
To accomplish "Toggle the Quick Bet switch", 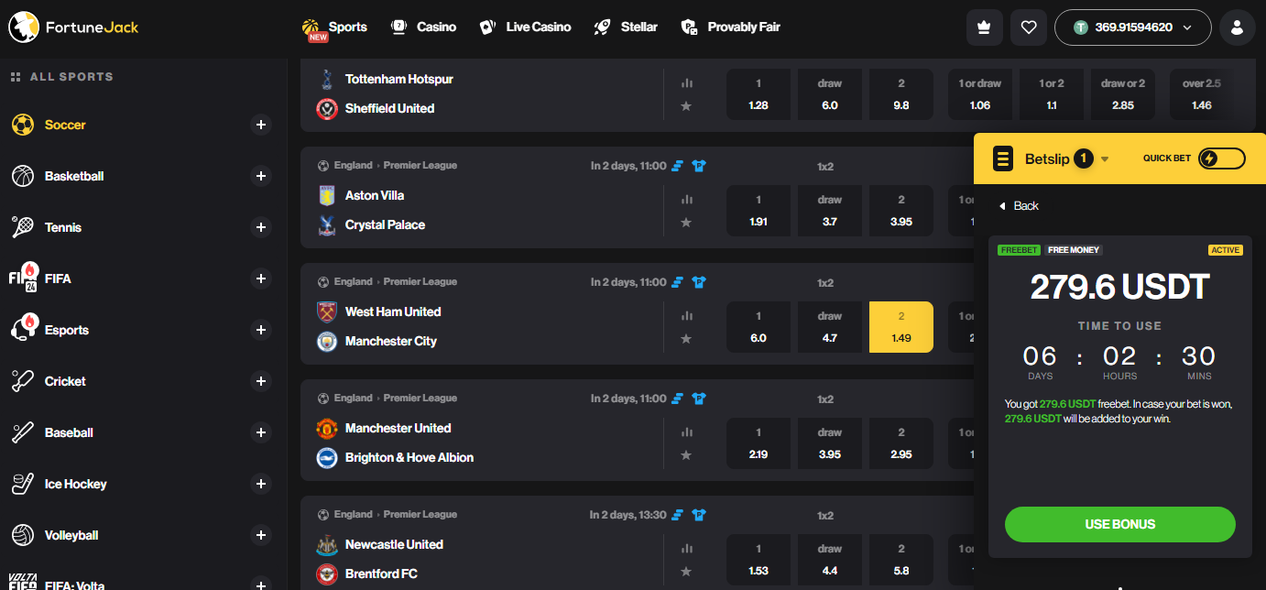I will click(1222, 158).
